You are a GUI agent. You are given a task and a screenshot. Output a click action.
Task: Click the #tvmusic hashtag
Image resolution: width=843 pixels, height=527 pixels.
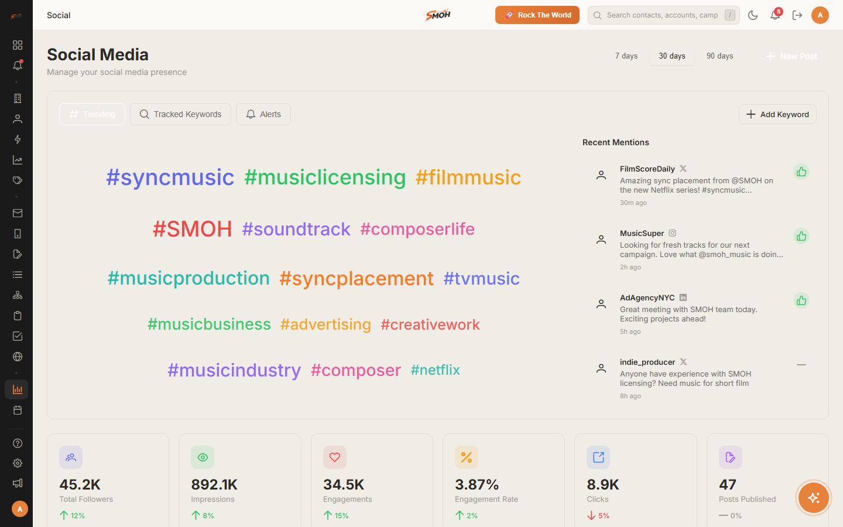482,278
